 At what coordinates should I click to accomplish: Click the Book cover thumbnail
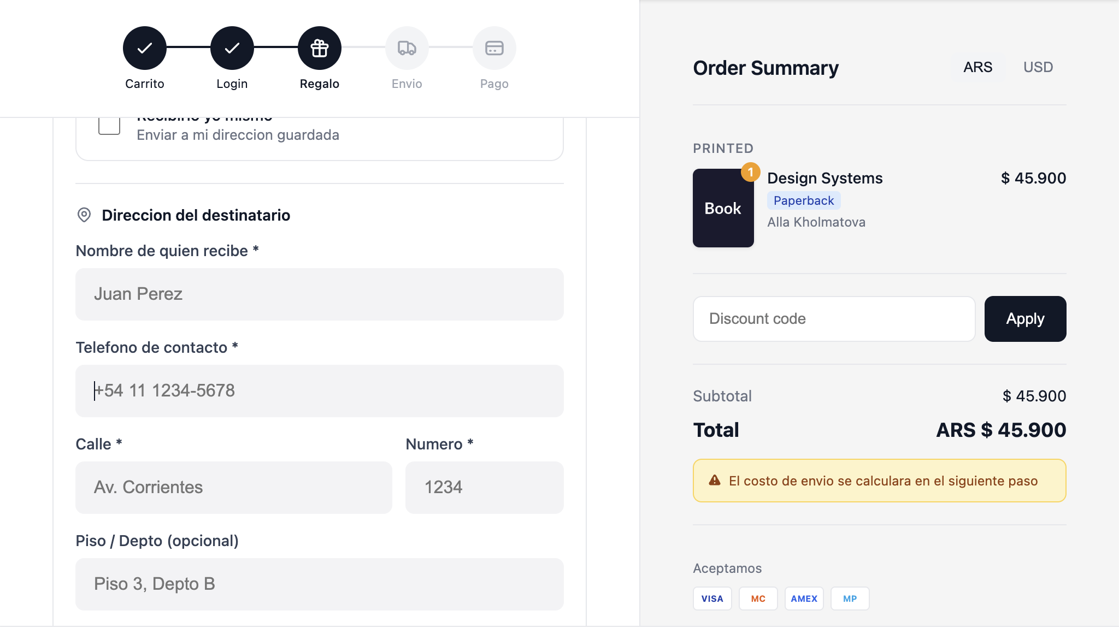click(723, 208)
